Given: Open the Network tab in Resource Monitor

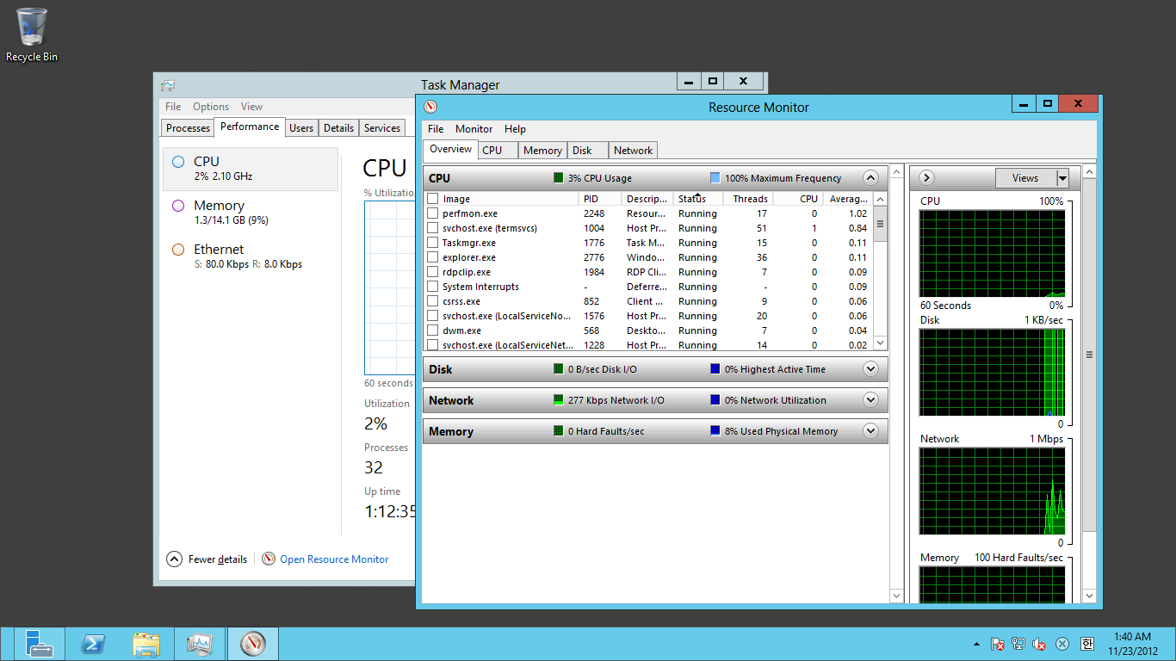Looking at the screenshot, I should [634, 151].
